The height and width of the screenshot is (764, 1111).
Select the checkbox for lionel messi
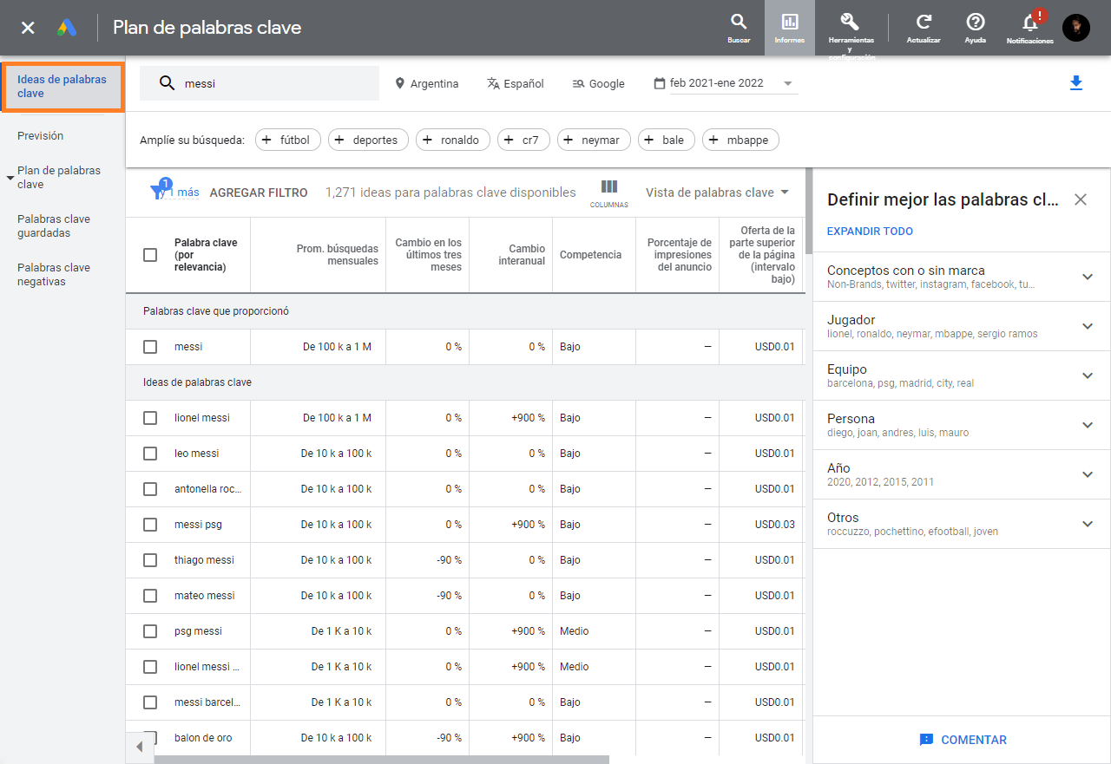(149, 417)
